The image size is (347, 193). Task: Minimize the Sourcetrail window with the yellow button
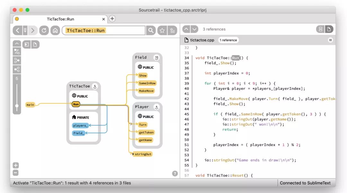point(21,10)
